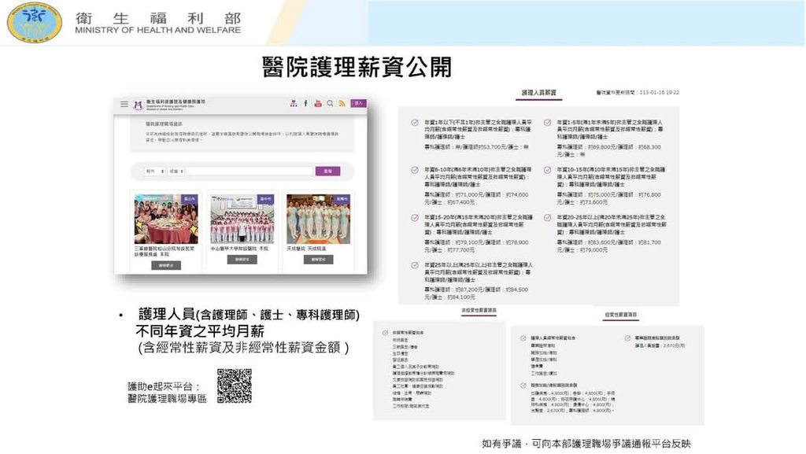Click the magnifier search icon
The height and width of the screenshot is (454, 806).
[330, 103]
